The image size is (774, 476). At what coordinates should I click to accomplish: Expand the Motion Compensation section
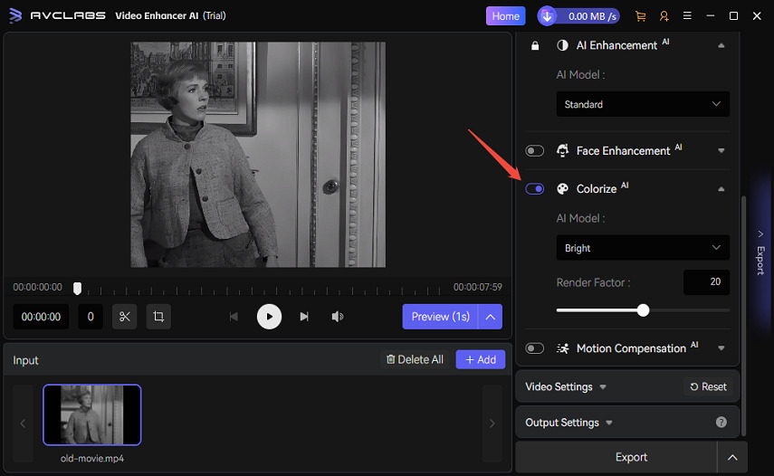[x=721, y=348]
